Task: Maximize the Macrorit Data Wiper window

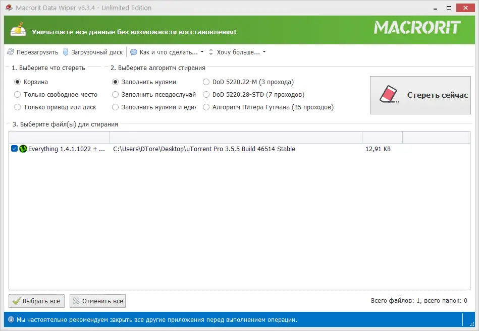Action: 449,8
